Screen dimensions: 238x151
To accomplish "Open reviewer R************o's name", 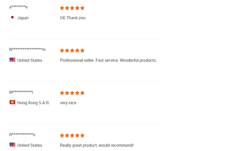I will (x=22, y=135).
